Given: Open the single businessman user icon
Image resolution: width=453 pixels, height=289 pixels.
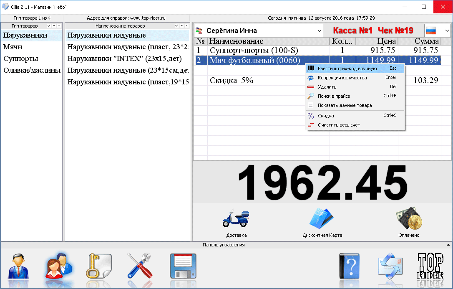Looking at the screenshot, I should 18,266.
